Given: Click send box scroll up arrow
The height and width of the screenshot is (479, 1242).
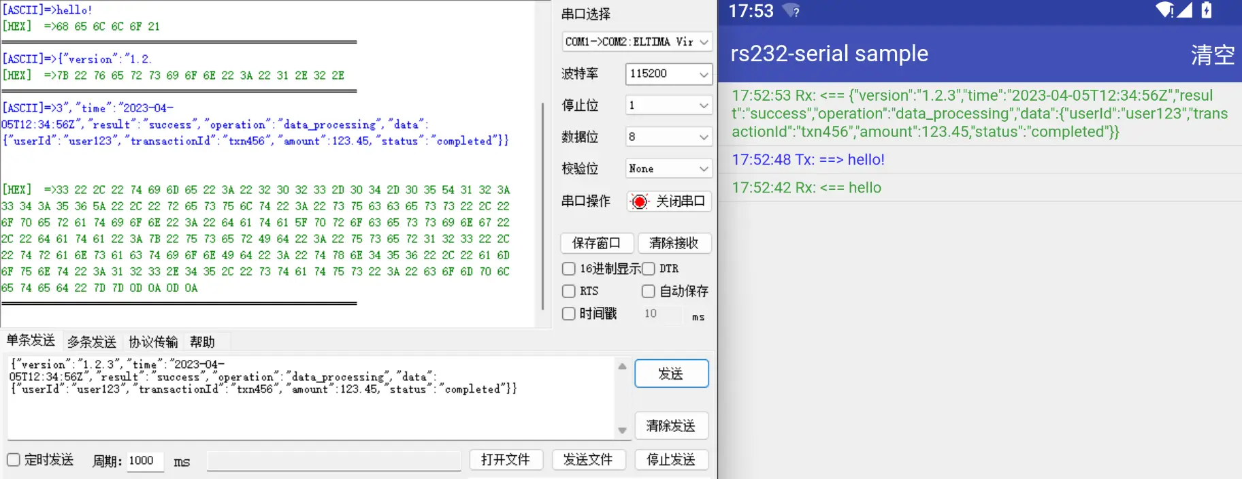Looking at the screenshot, I should click(x=622, y=366).
